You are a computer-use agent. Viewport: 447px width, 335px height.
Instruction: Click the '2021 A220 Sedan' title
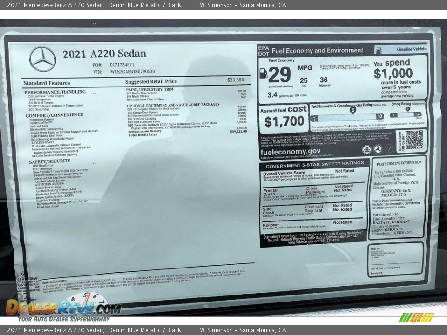pyautogui.click(x=104, y=54)
